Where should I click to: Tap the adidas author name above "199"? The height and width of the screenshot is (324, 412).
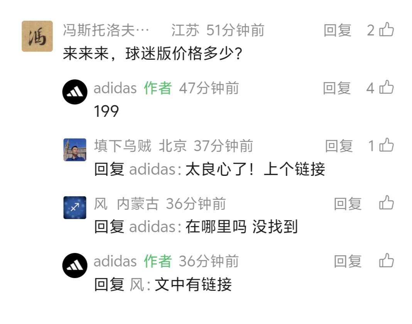tap(115, 88)
